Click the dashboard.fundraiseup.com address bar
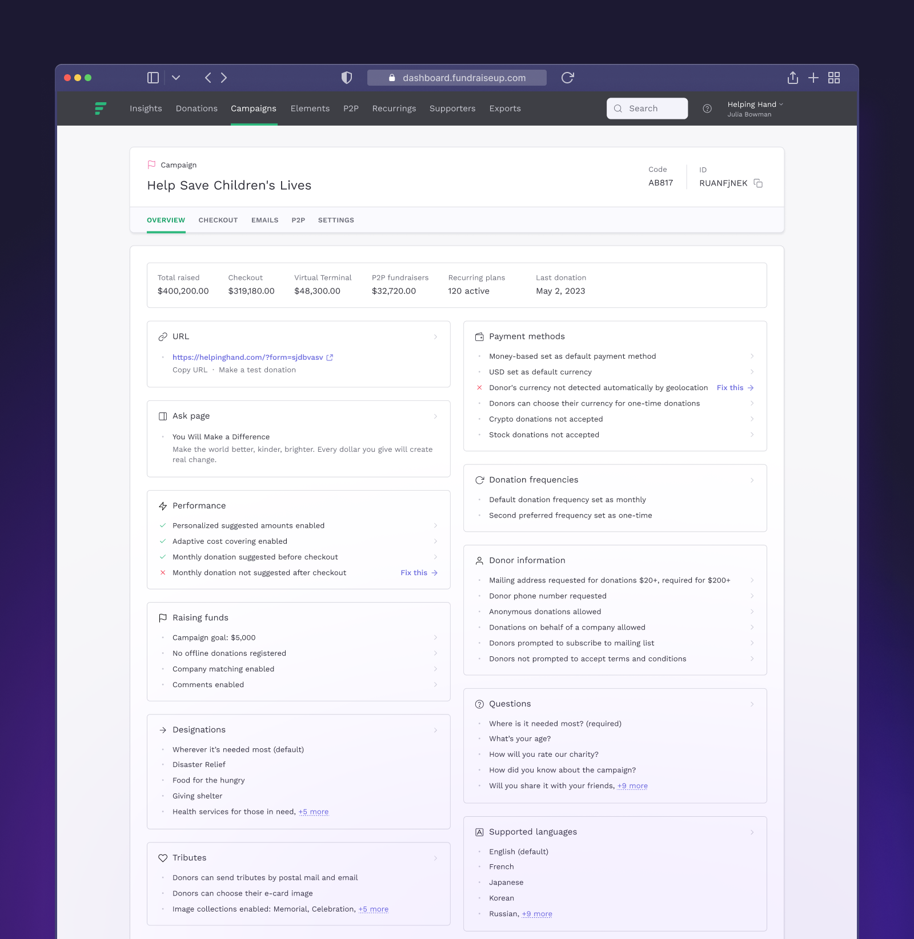This screenshot has width=914, height=939. pos(457,78)
